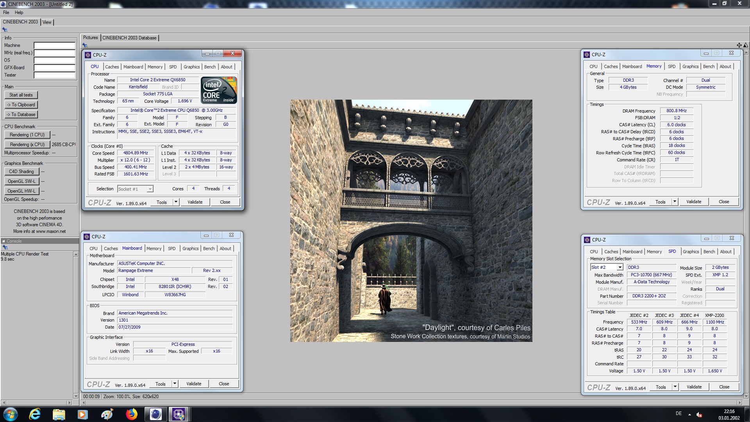Run C4D Shading benchmark

[x=21, y=172]
